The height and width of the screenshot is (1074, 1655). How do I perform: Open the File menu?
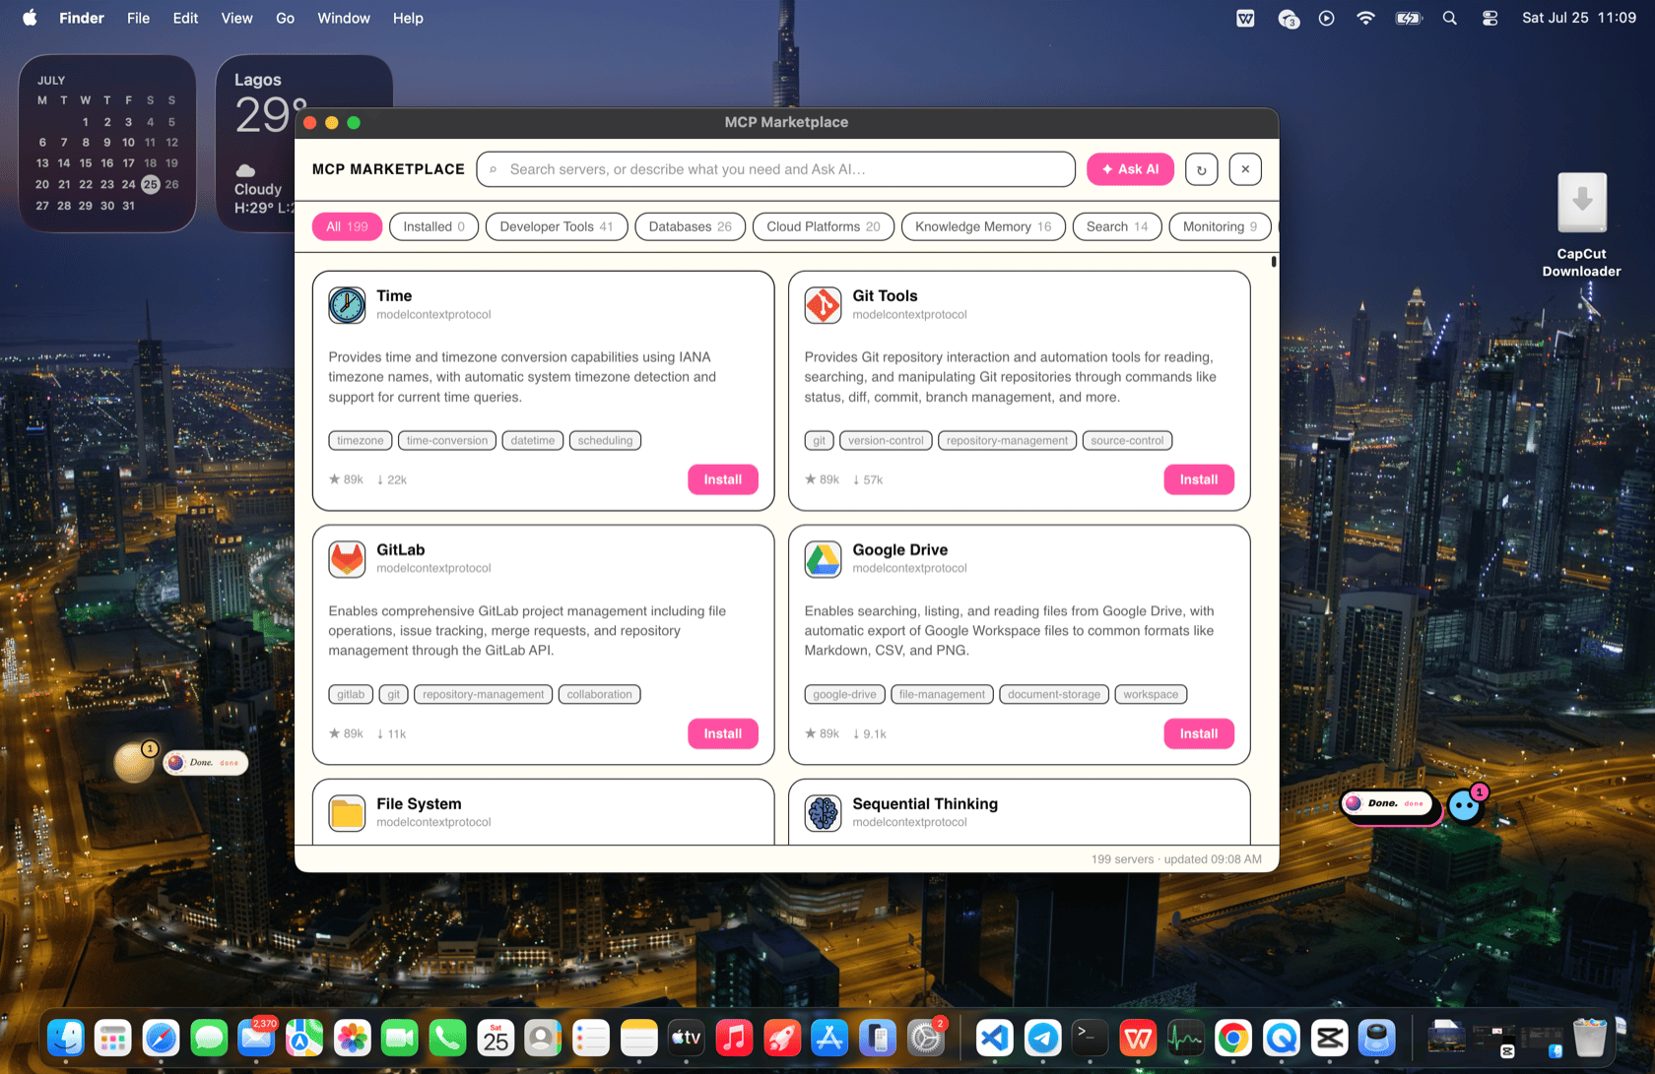tap(138, 18)
